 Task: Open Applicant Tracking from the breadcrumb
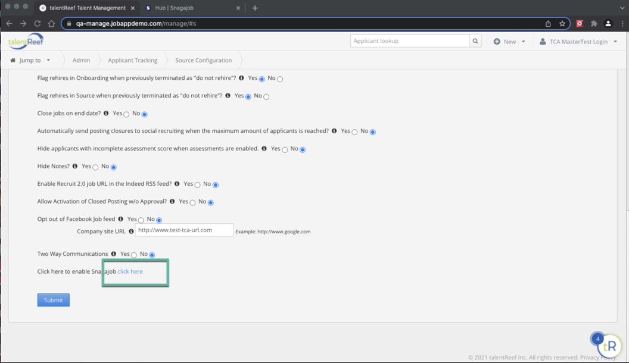pyautogui.click(x=132, y=60)
